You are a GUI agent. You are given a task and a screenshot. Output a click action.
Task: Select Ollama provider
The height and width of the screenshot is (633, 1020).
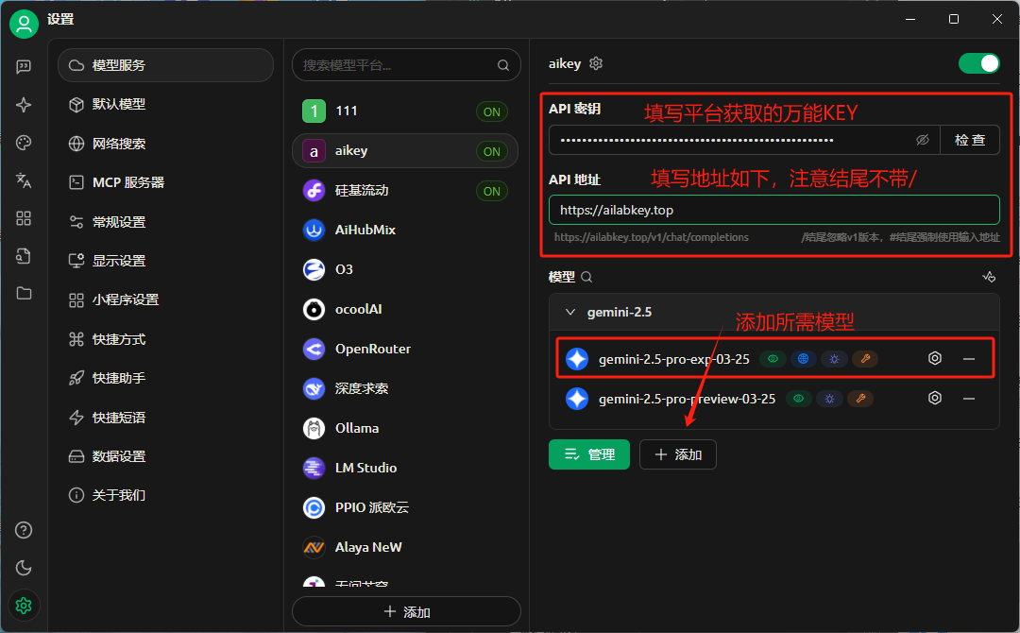point(405,428)
